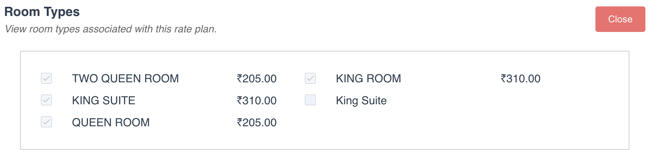The width and height of the screenshot is (651, 167).
Task: Click empty price spot beside unchecked King Suite
Action: tap(521, 100)
